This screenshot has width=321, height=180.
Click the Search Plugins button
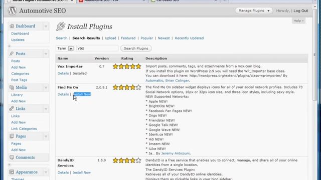[136, 48]
